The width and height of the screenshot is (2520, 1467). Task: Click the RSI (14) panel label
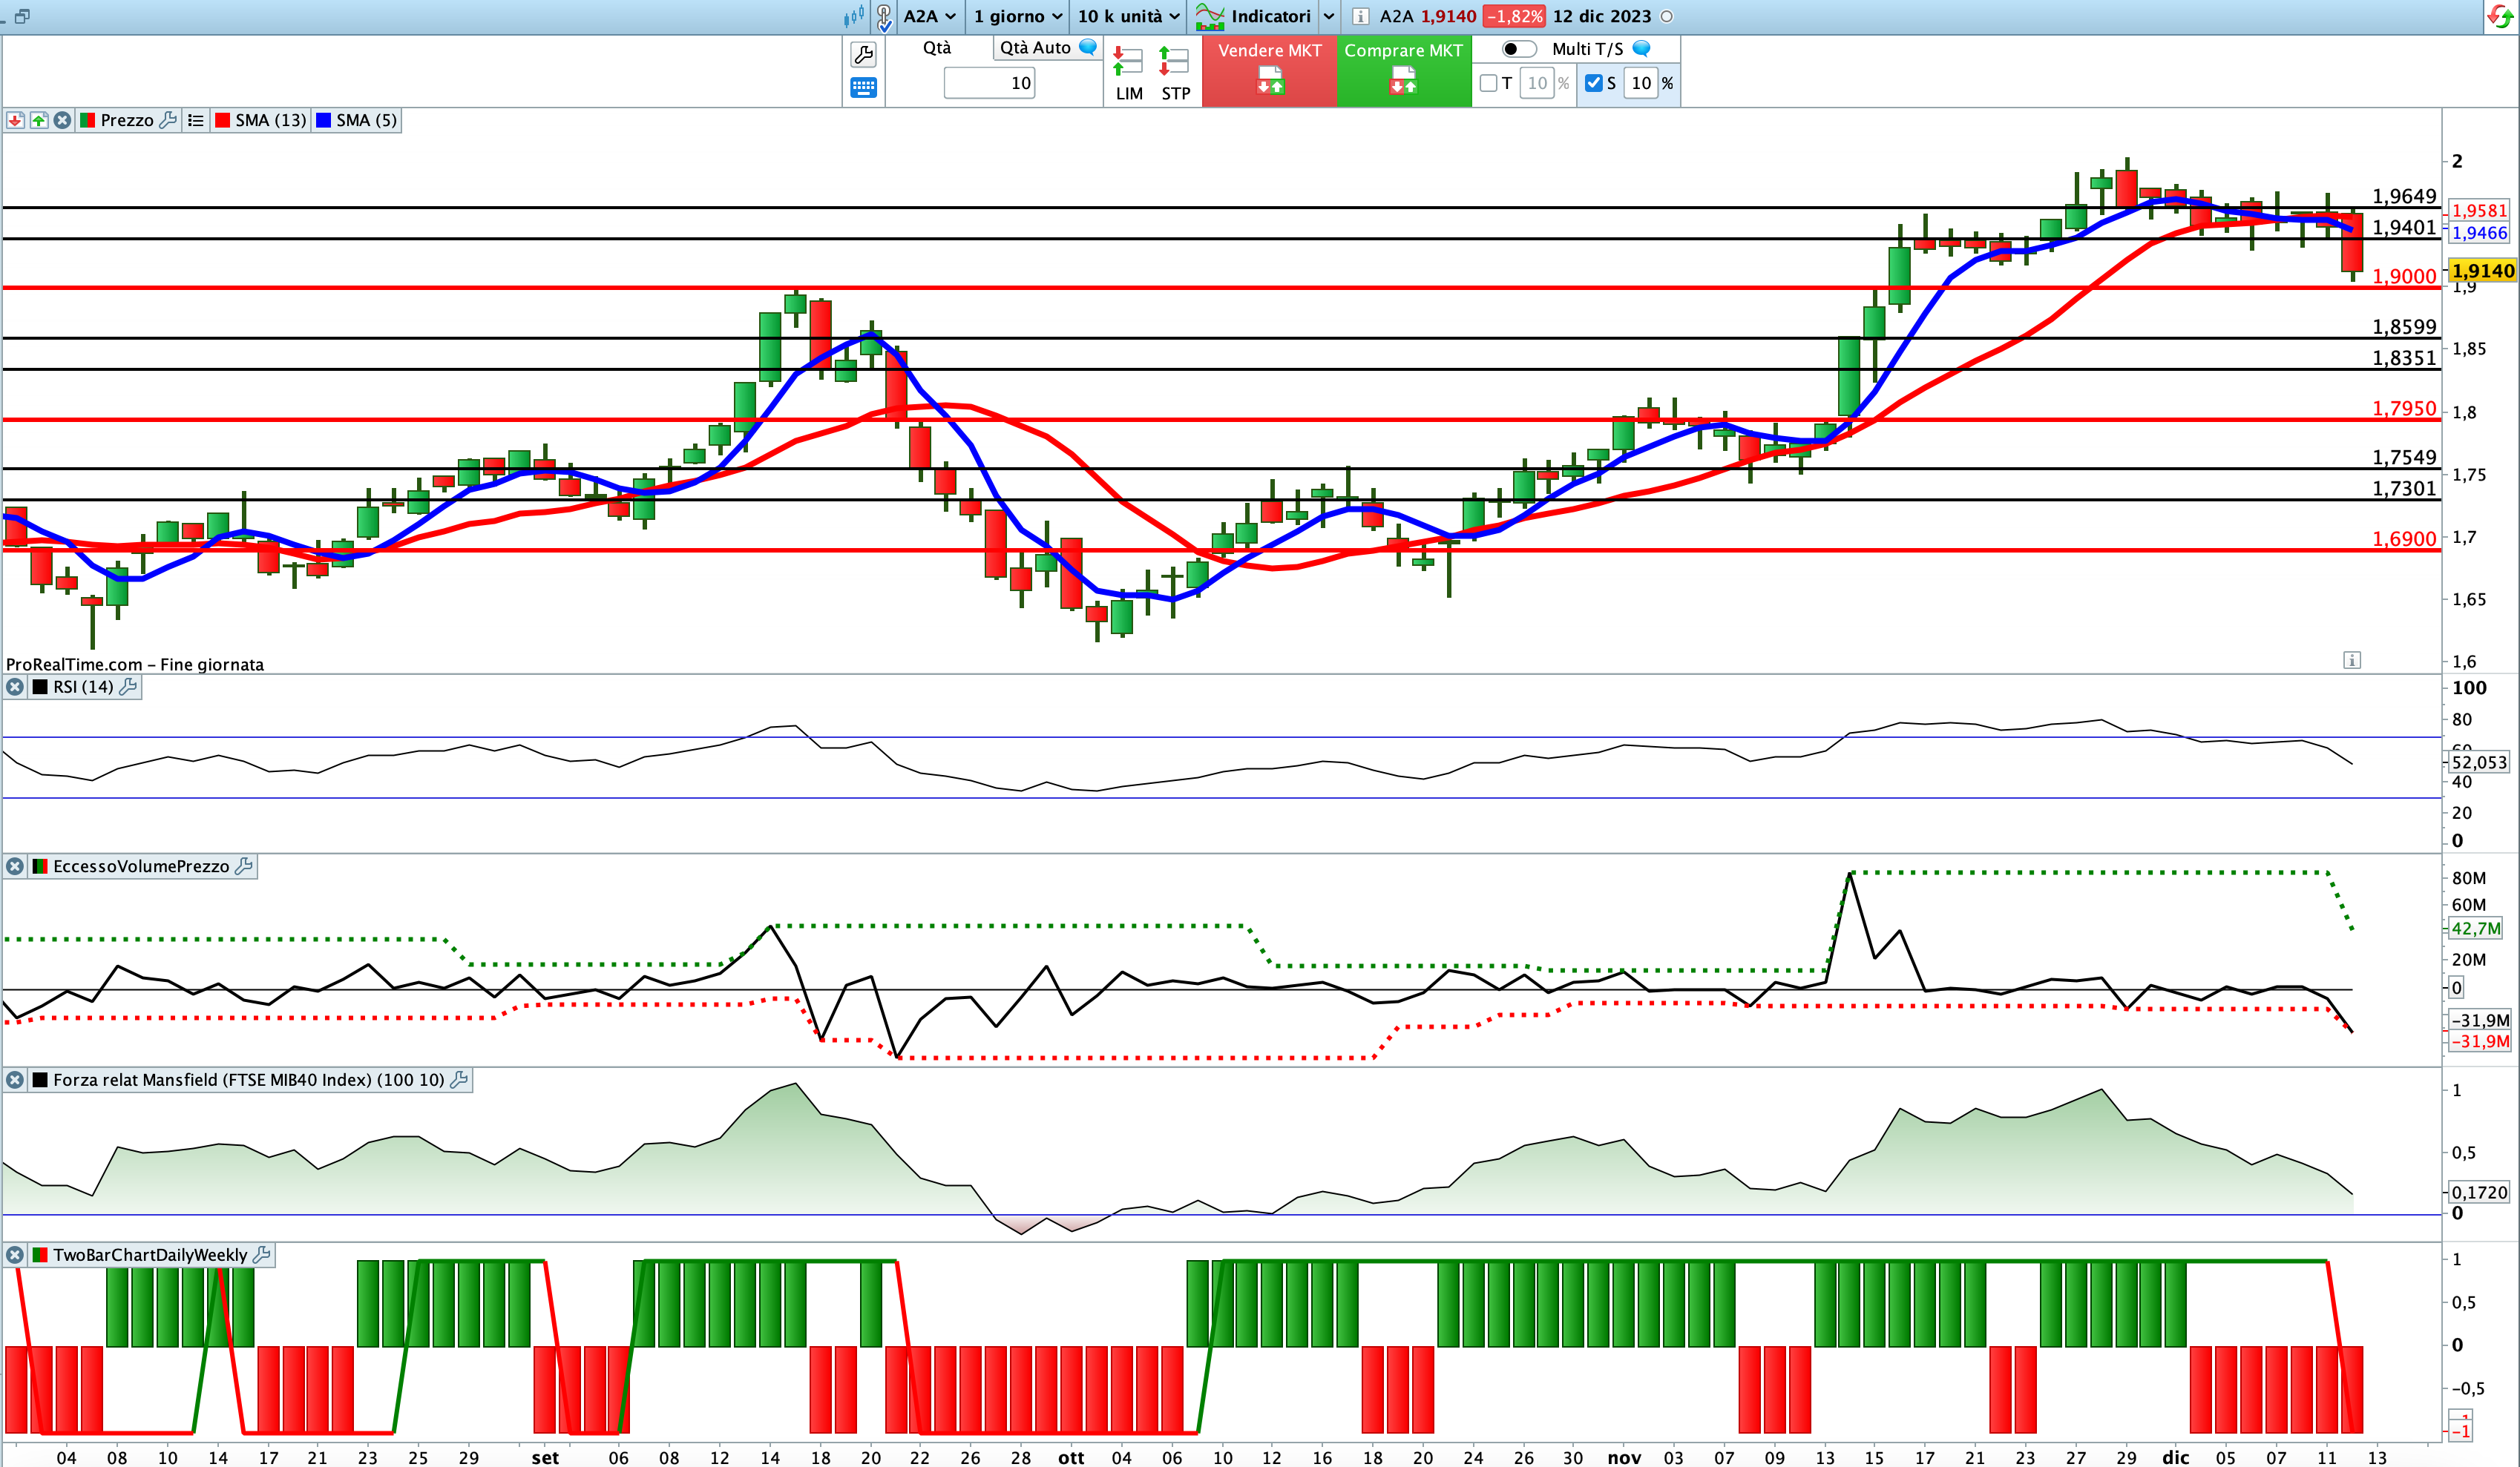[x=83, y=687]
